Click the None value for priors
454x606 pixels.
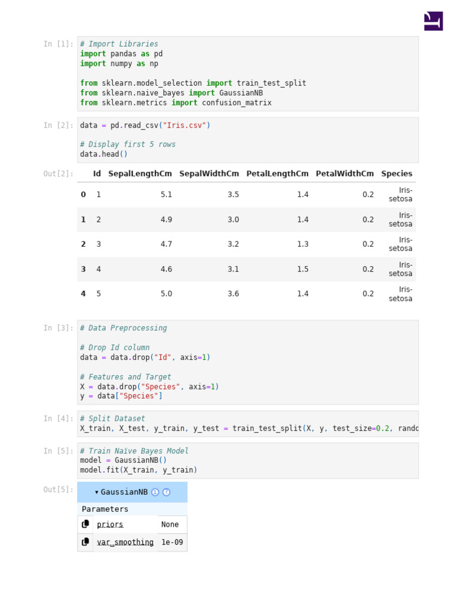coord(170,524)
